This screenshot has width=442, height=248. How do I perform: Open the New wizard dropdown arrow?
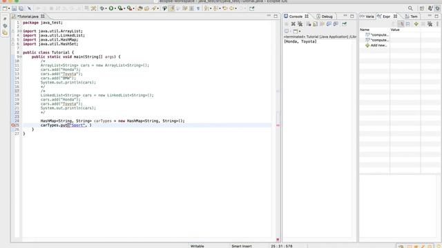(9, 9)
